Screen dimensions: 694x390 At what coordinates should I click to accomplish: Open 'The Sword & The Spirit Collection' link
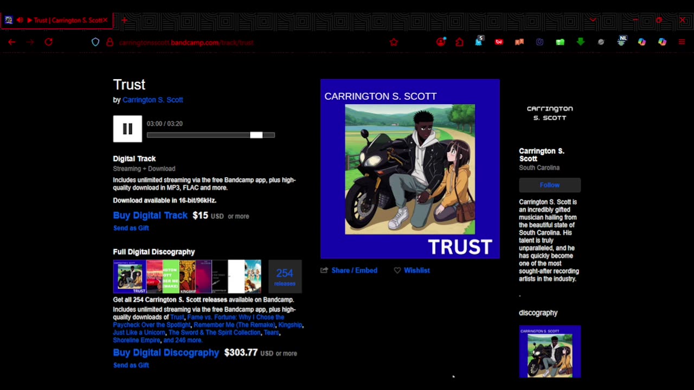214,333
